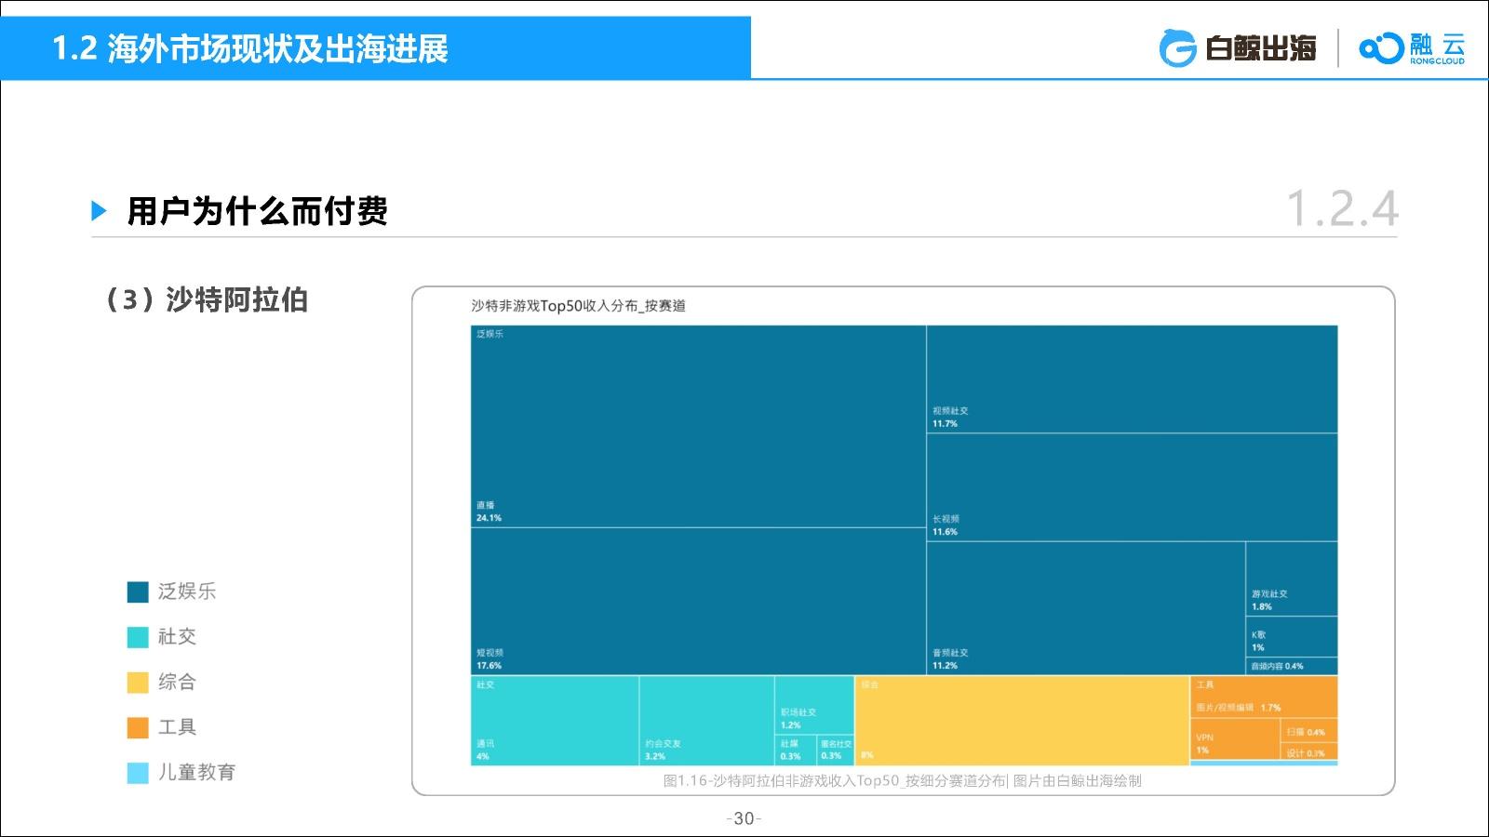
Task: Select the teal 社交 legend swatch
Action: (x=138, y=637)
